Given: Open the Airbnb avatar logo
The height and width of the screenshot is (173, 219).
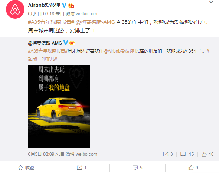Looking at the screenshot, I should pos(15,9).
